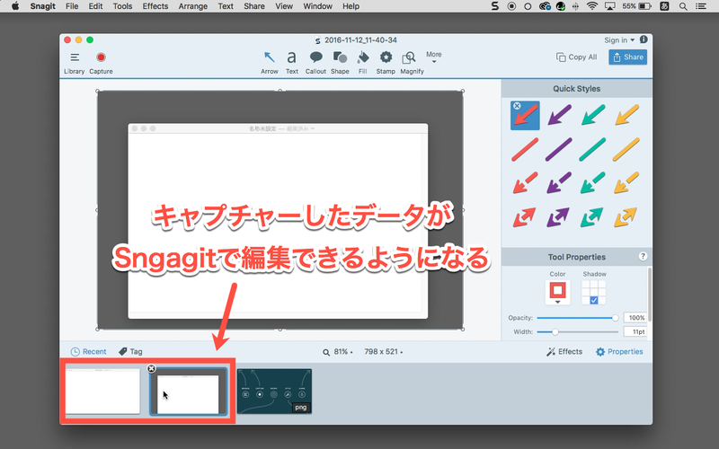Select the Stamp tool

click(386, 62)
